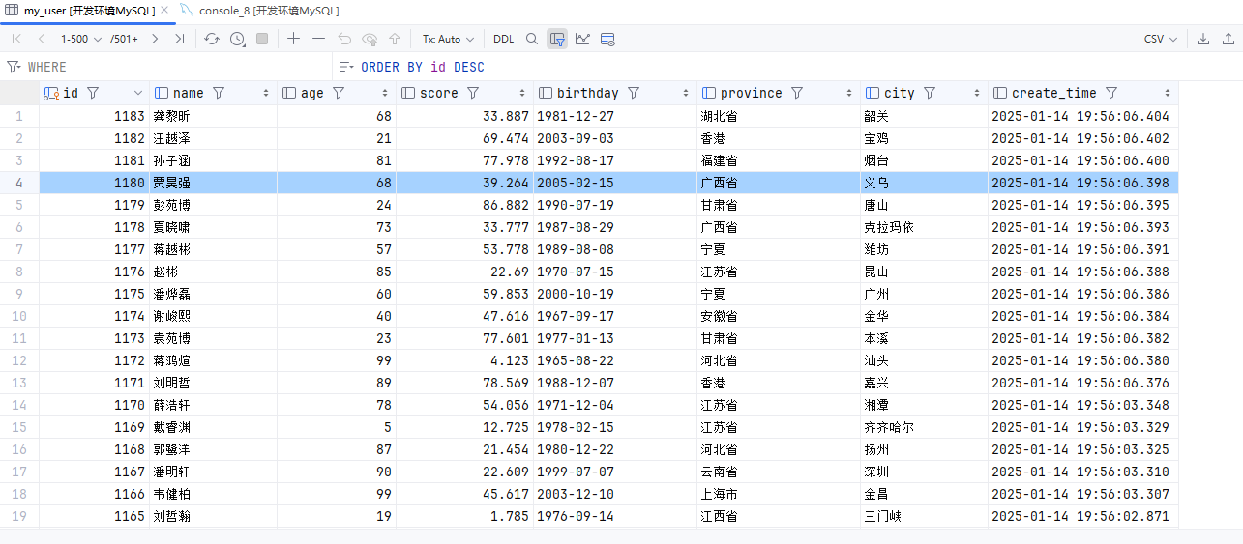Jump to the last page

coord(180,39)
